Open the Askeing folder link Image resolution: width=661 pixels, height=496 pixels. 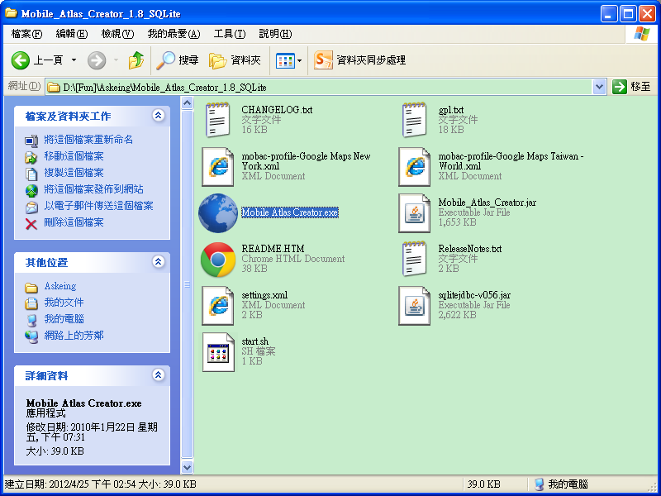coord(60,286)
